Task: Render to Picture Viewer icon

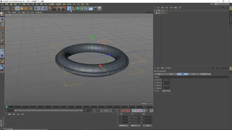Action: tap(59, 8)
